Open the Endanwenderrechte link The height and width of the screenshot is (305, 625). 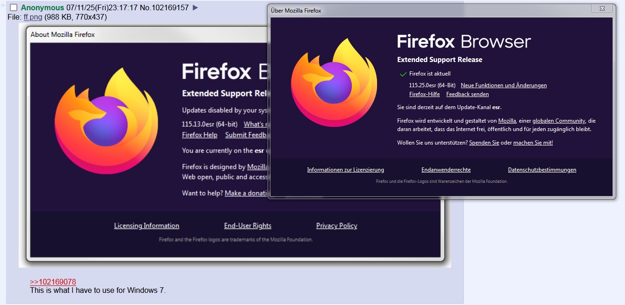point(446,170)
